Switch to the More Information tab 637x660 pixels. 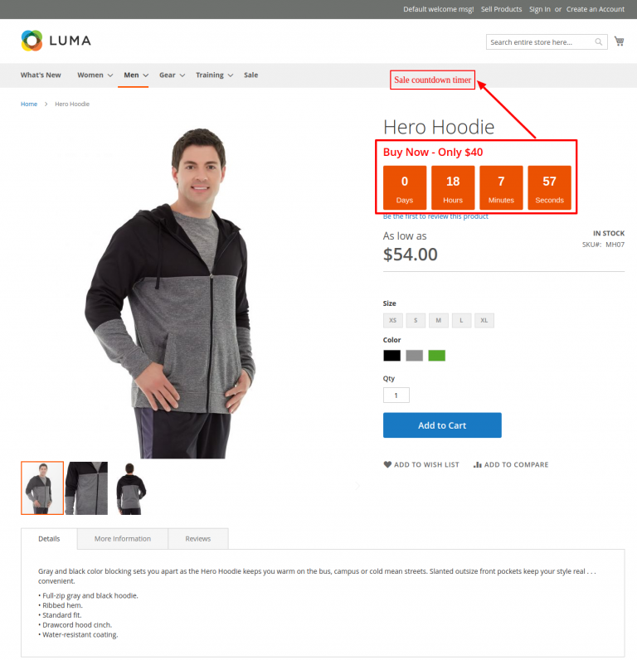pyautogui.click(x=123, y=538)
